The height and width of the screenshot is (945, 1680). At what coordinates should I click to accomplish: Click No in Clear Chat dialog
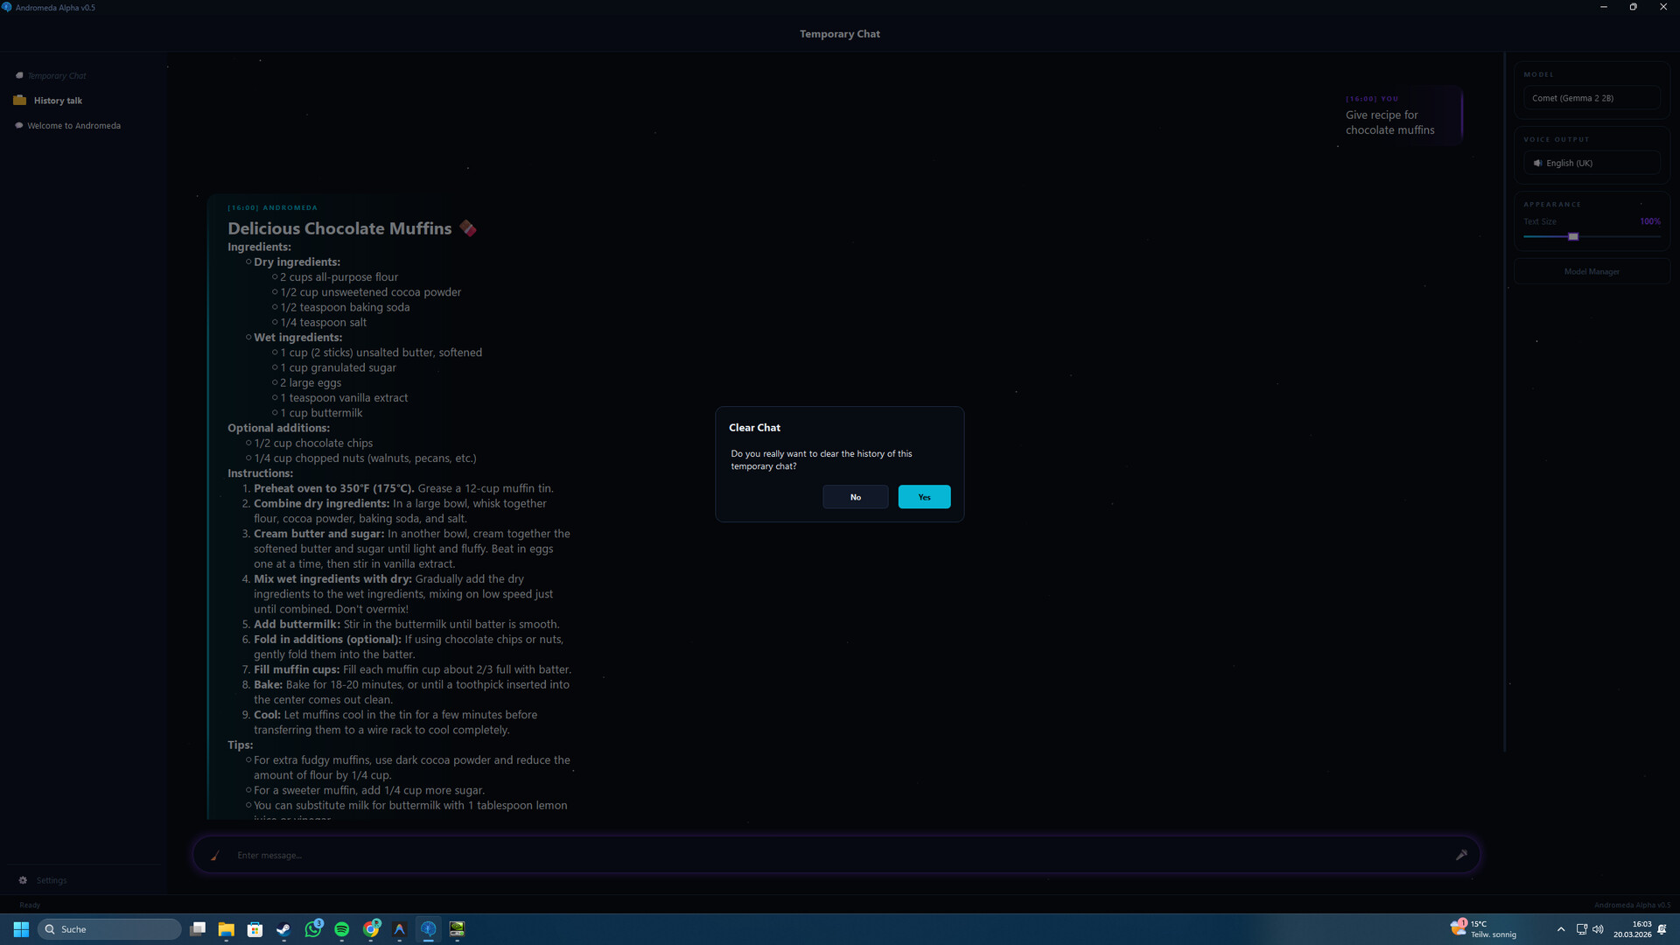click(x=855, y=497)
